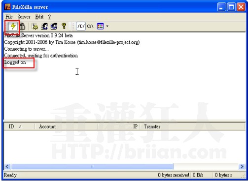Image resolution: width=248 pixels, height=181 pixels.
Task: Click the Copyright 2001-2006 Tim Kosse line
Action: tap(72, 42)
